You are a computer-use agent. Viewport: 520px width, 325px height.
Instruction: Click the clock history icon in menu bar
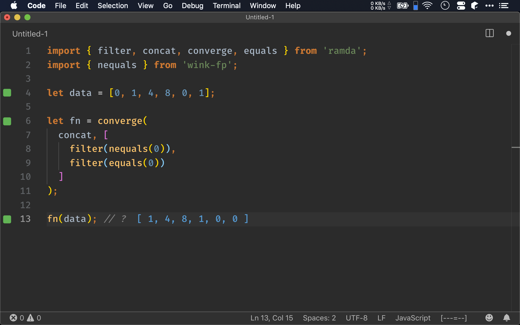pos(445,5)
